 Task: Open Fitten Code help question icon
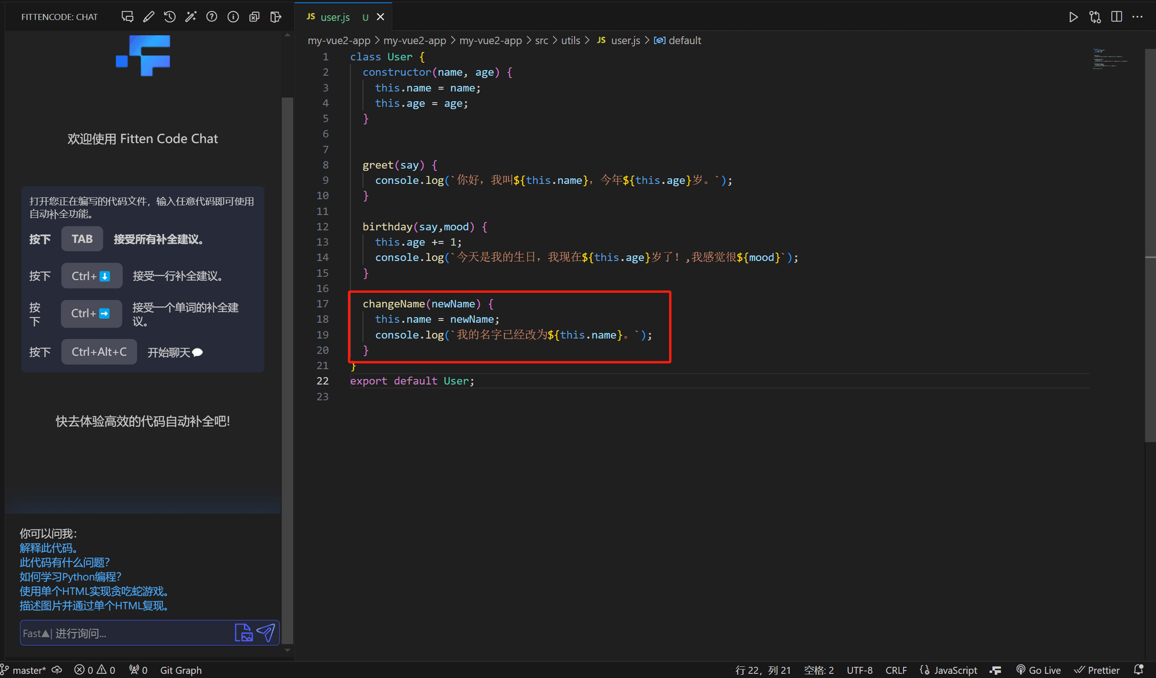tap(212, 17)
